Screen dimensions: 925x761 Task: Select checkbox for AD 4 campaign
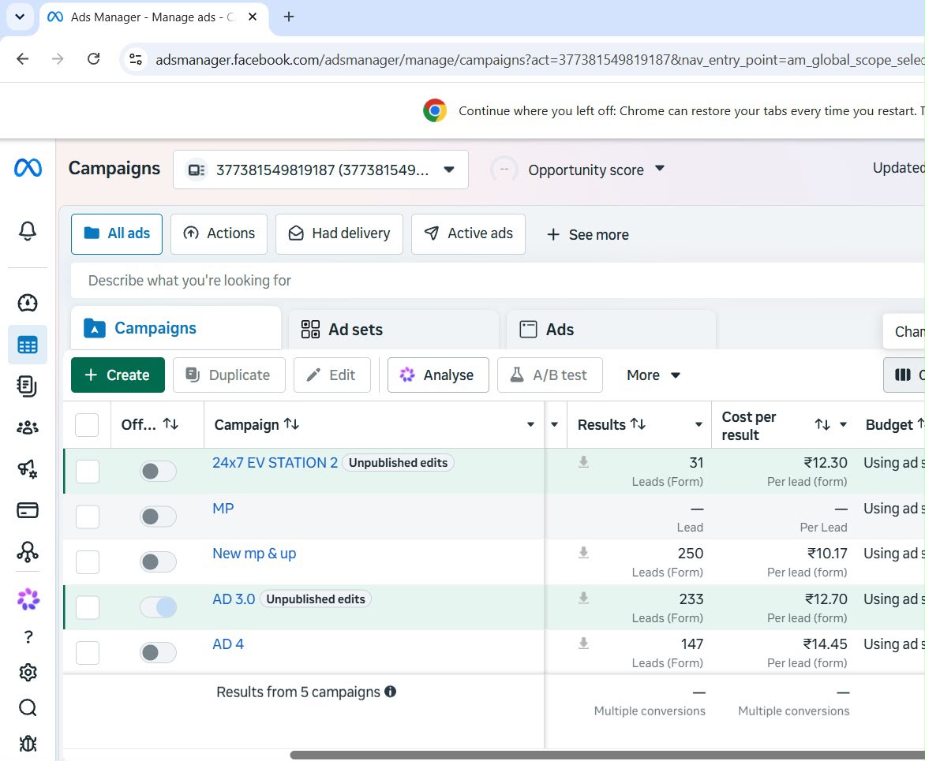click(88, 653)
